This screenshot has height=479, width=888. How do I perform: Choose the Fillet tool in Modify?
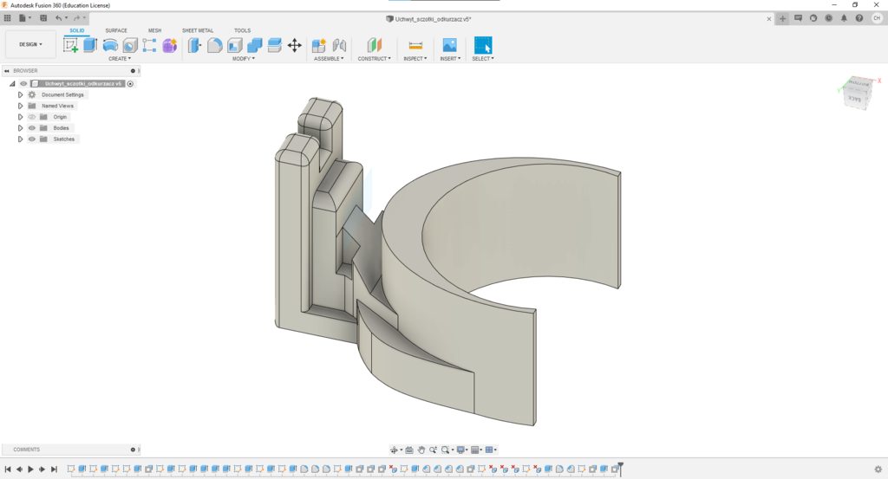pyautogui.click(x=214, y=45)
